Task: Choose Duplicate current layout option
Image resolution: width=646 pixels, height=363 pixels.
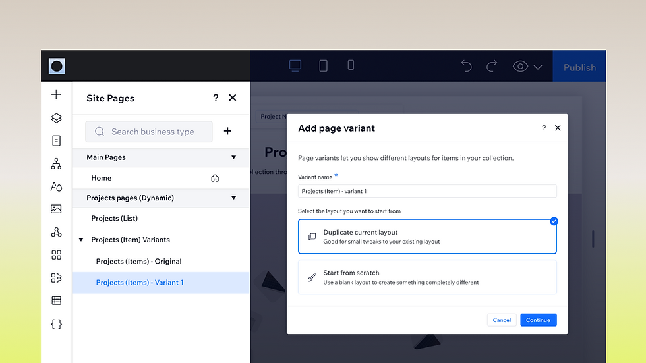Action: pyautogui.click(x=427, y=237)
